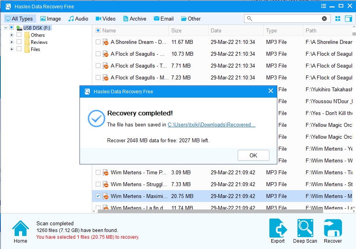Viewport: 356px width, 249px height.
Task: Click '11.67 MB' size cell
Action: click(182, 42)
